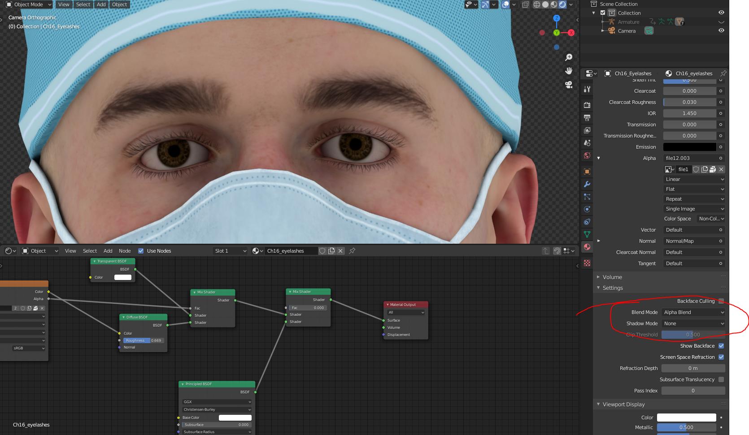749x435 pixels.
Task: Hide Collection with its eye icon
Action: (721, 13)
